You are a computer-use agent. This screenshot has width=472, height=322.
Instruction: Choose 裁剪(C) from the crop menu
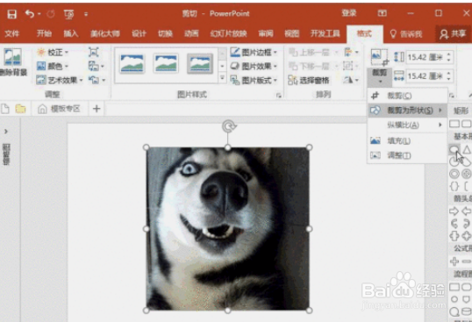click(x=407, y=96)
